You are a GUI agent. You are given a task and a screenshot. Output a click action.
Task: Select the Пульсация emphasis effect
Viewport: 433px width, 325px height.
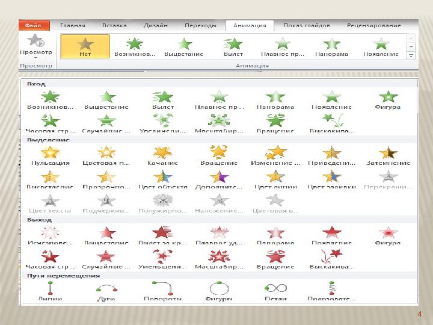click(x=51, y=156)
